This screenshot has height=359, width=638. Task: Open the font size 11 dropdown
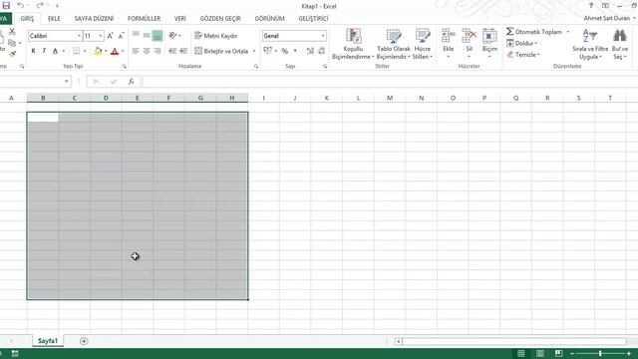tap(100, 36)
